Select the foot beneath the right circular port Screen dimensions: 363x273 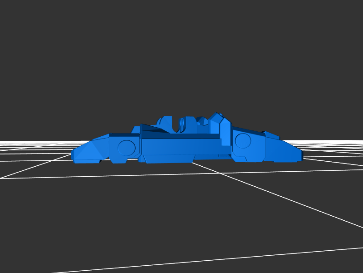240,158
